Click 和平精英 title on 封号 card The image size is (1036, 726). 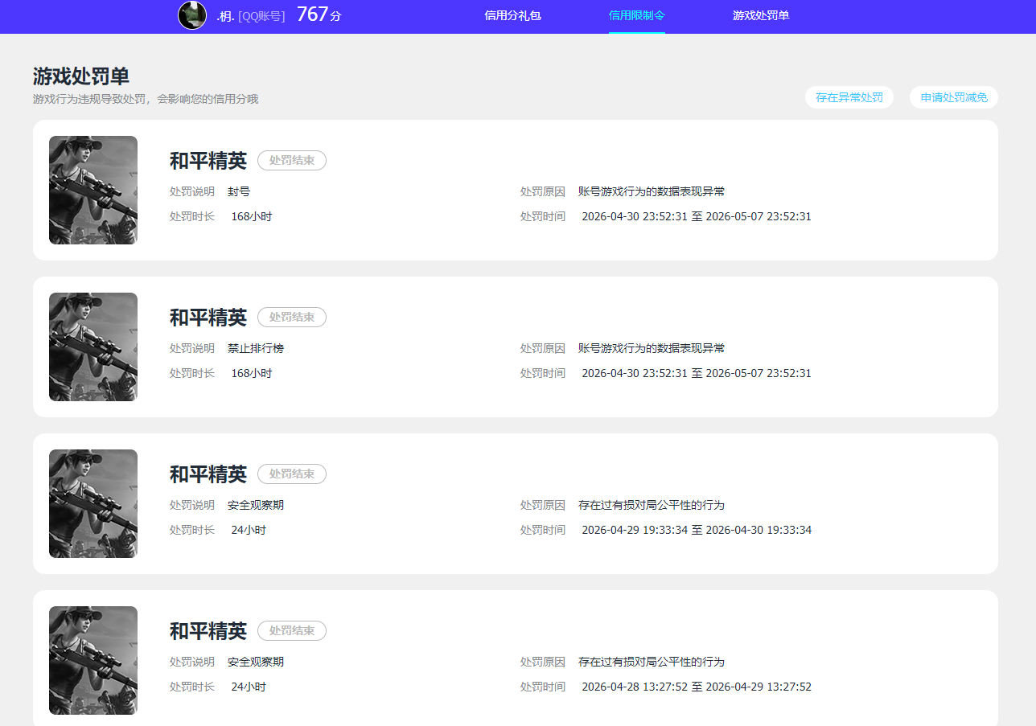[x=208, y=161]
